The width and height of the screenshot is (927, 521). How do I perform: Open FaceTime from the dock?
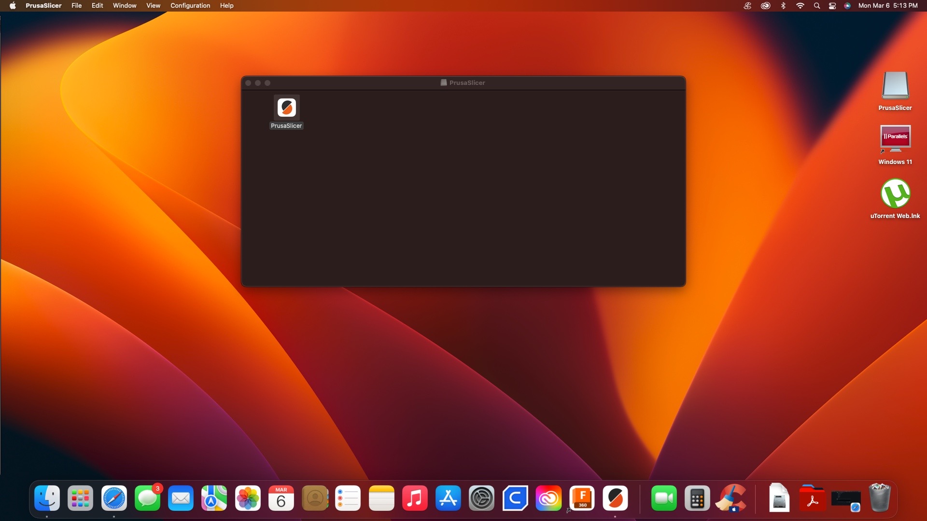coord(664,498)
